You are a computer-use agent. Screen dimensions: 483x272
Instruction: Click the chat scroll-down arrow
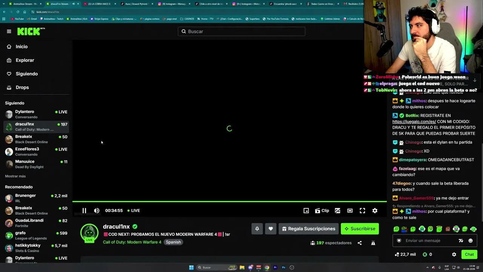[x=475, y=80]
